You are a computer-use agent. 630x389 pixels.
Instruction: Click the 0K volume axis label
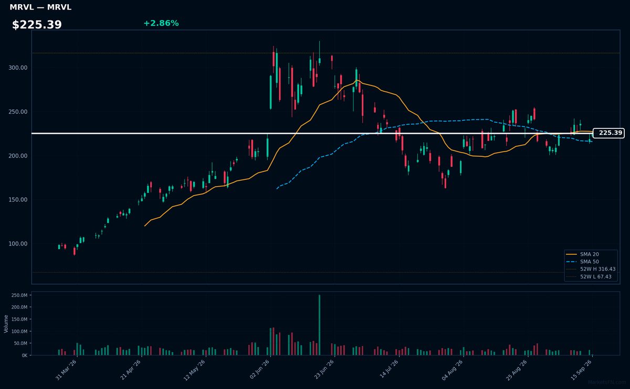click(x=25, y=355)
